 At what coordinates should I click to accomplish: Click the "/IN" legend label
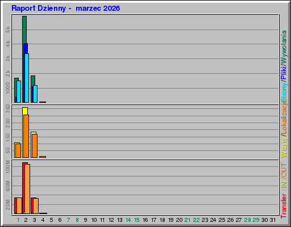284,186
